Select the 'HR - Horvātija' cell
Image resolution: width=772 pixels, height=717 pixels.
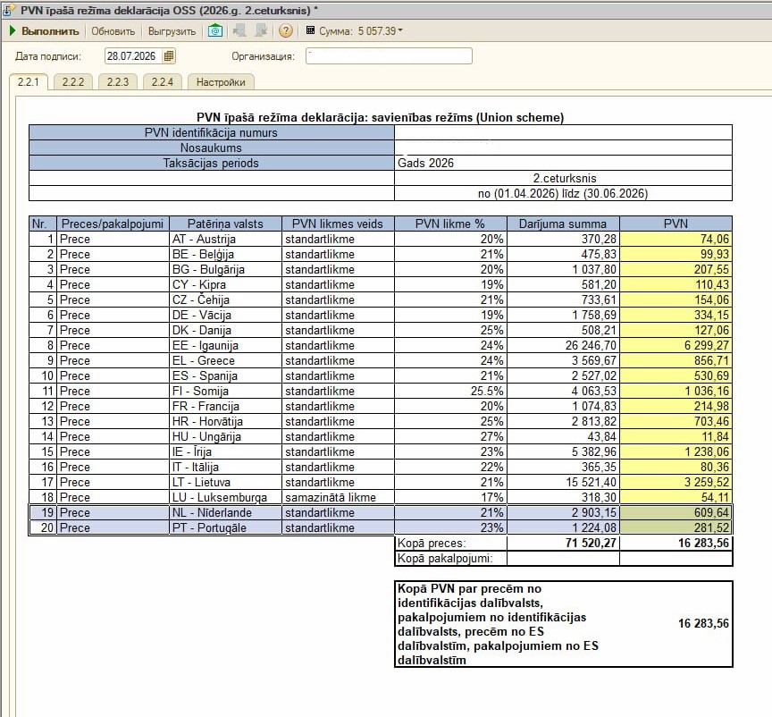click(x=225, y=422)
